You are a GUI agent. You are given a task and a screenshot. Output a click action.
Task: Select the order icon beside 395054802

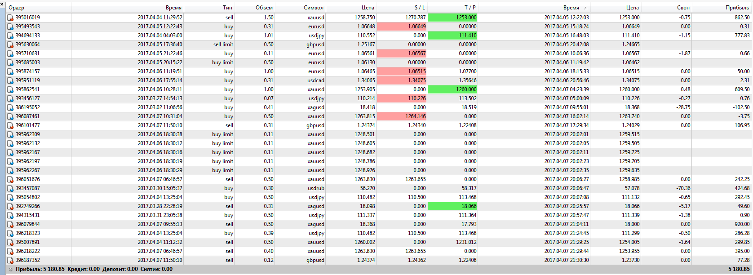pos(10,197)
